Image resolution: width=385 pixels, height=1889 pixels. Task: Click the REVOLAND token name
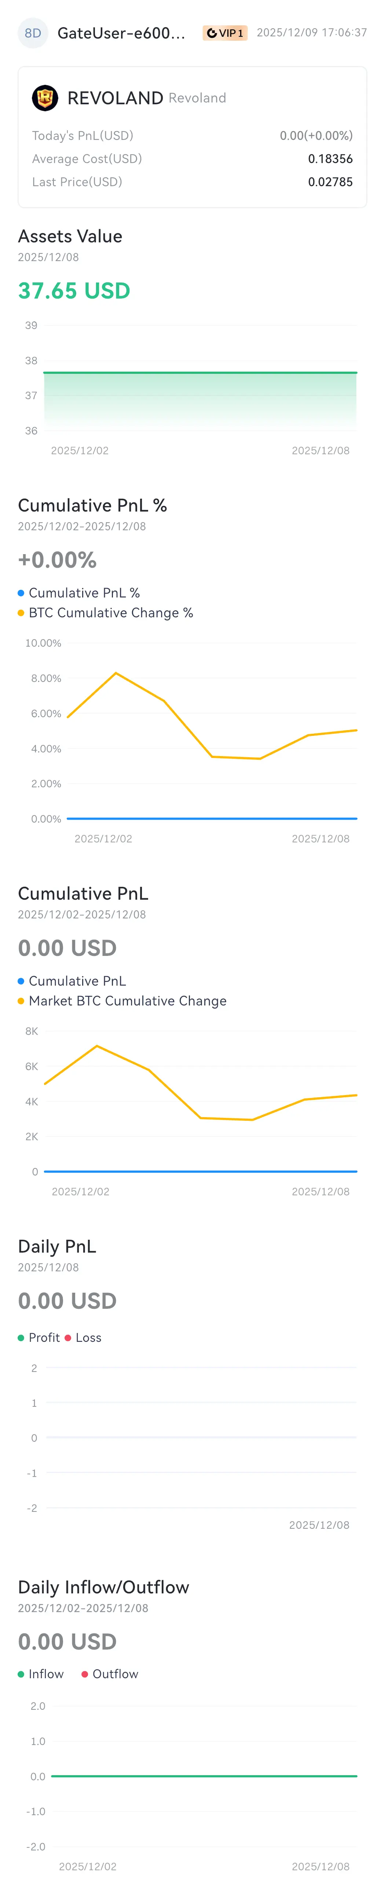pyautogui.click(x=115, y=98)
